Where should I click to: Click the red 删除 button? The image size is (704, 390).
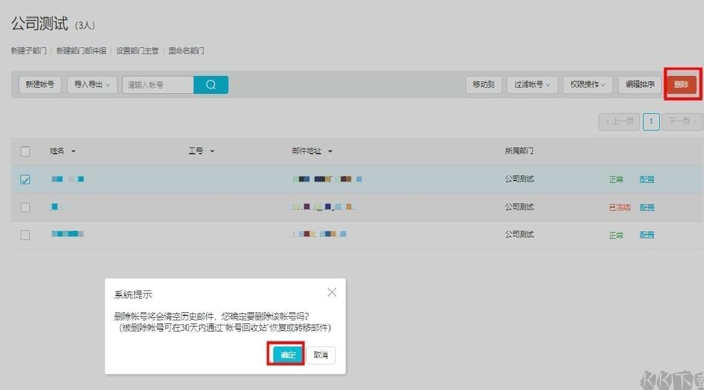pyautogui.click(x=681, y=85)
